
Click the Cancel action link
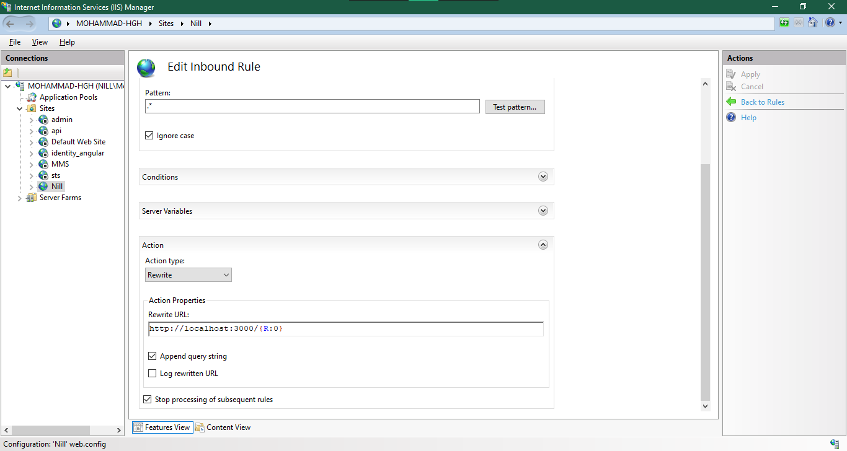(752, 87)
